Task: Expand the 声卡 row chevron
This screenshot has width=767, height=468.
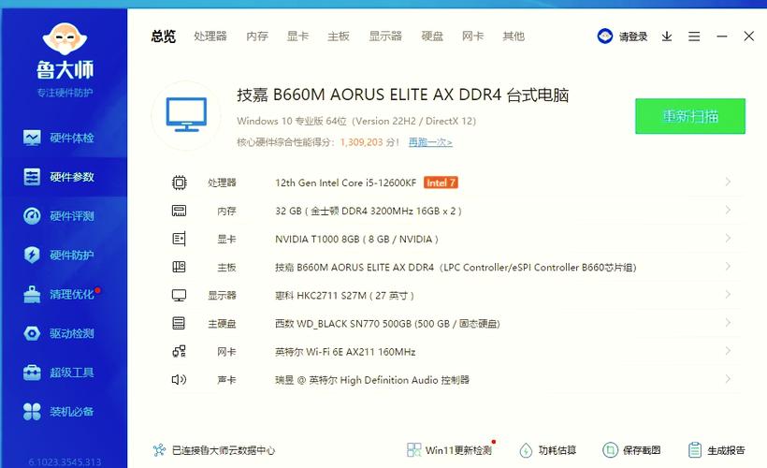Action: (728, 379)
